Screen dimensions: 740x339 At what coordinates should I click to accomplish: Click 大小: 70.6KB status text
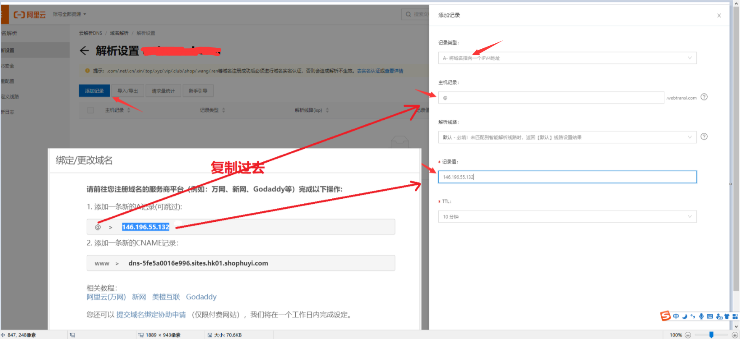pyautogui.click(x=228, y=335)
